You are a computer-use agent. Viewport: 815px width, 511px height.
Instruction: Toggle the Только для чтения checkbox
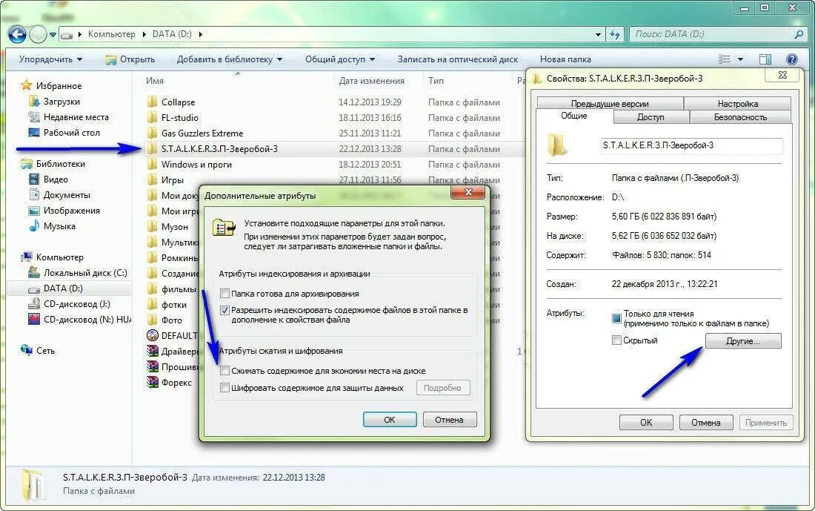click(x=616, y=318)
